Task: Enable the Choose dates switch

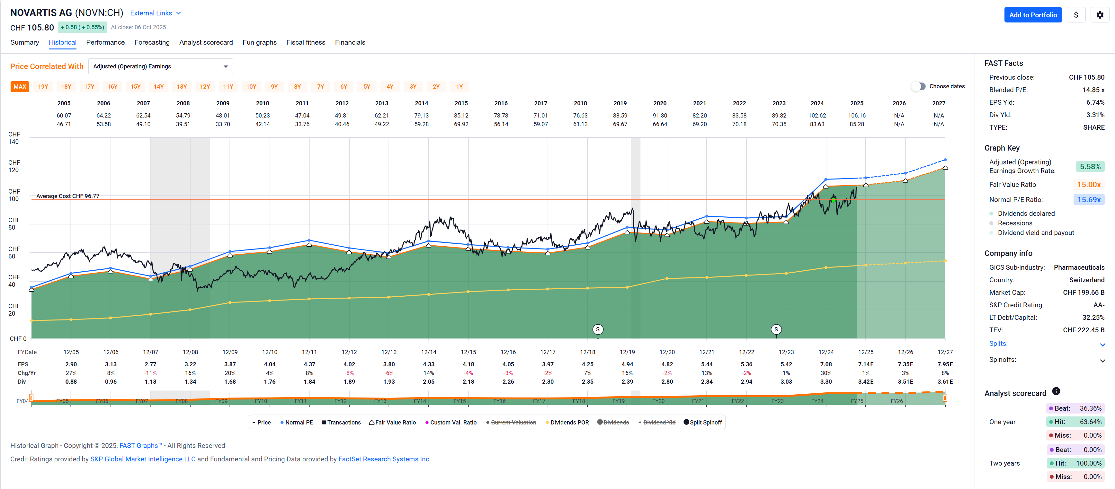Action: (918, 86)
